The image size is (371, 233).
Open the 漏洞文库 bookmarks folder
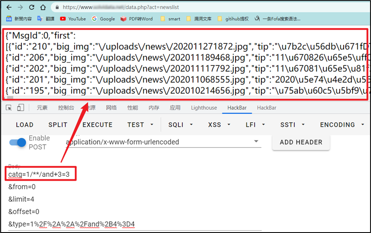(x=199, y=19)
